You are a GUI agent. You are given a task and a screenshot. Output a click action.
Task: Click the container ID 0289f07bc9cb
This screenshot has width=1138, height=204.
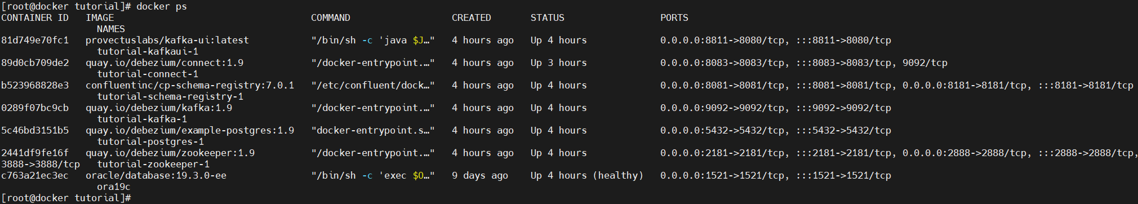[x=35, y=108]
